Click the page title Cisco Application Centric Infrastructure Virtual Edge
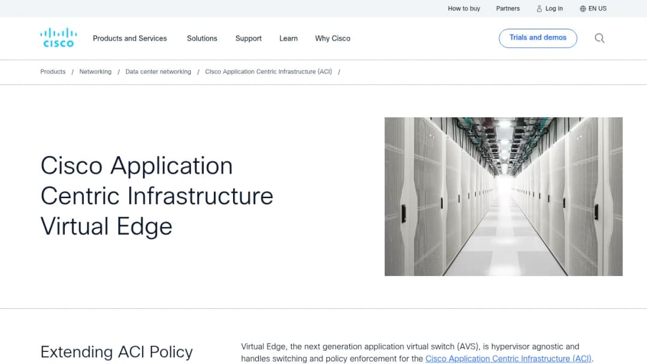Screen dimensions: 647x364 coord(157,196)
